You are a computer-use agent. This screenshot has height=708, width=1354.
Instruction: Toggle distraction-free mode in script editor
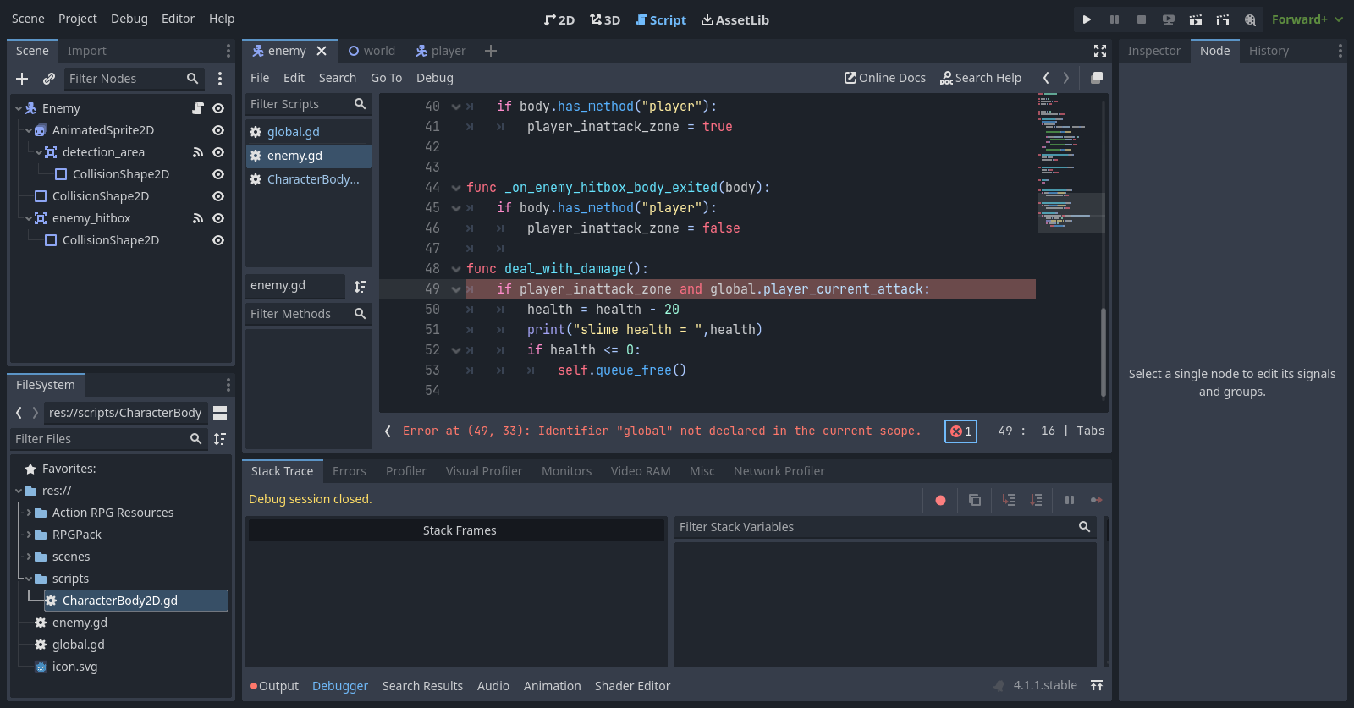(1099, 51)
